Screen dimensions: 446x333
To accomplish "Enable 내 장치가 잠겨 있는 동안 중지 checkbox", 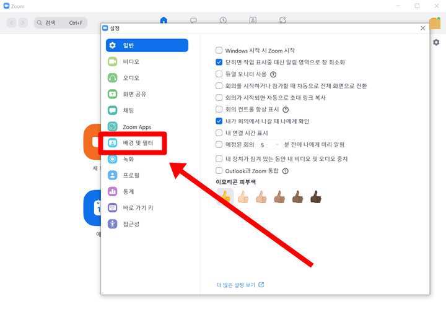I will pos(219,159).
